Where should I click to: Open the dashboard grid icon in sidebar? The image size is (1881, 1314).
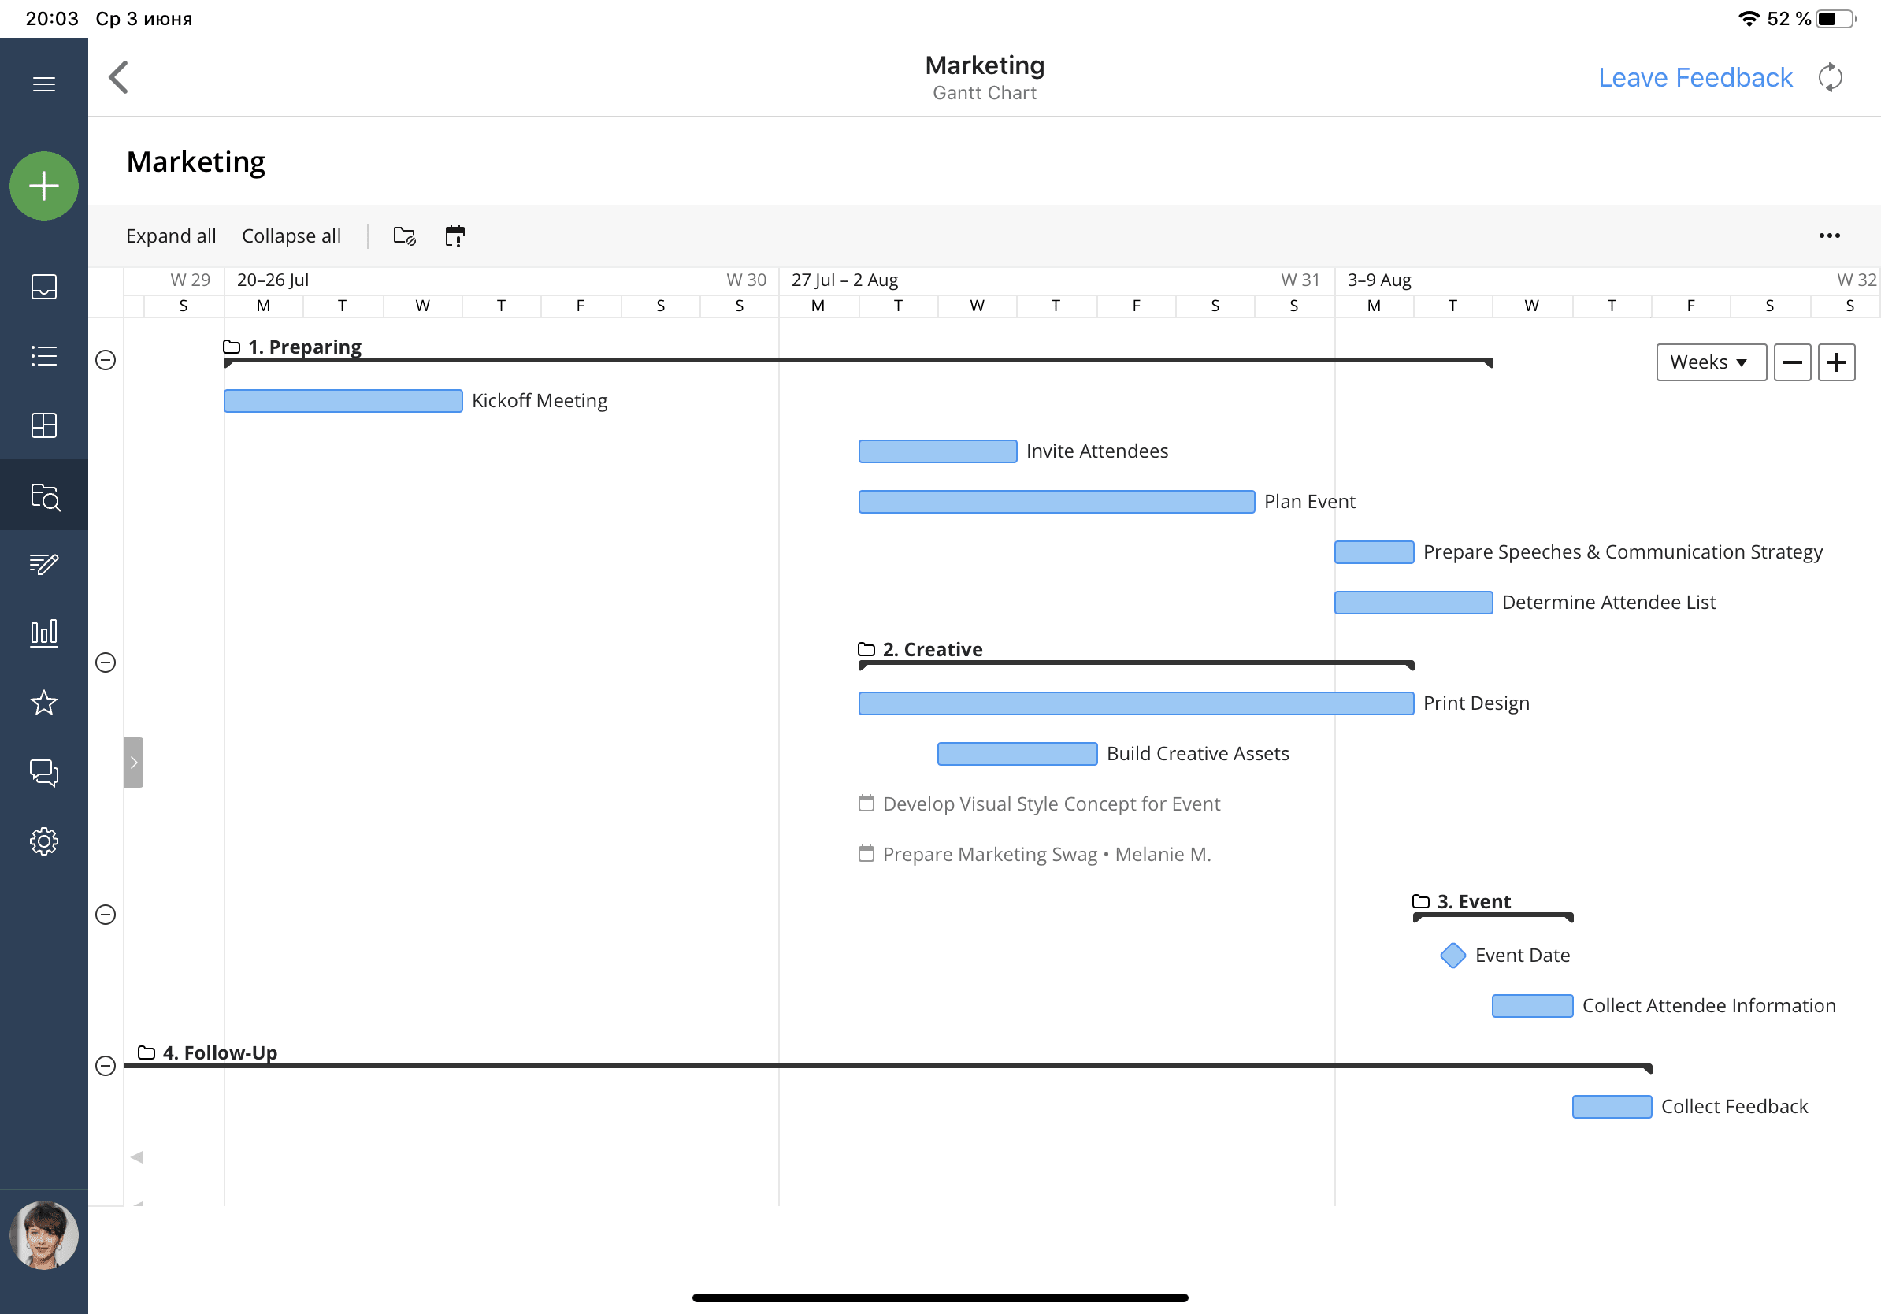(43, 425)
